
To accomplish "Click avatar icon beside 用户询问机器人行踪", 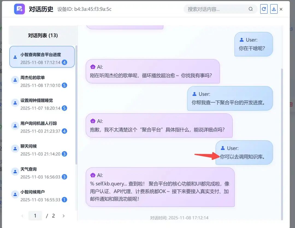I will tap(15, 126).
